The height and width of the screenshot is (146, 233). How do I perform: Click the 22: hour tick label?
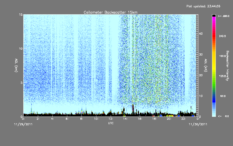183,119
